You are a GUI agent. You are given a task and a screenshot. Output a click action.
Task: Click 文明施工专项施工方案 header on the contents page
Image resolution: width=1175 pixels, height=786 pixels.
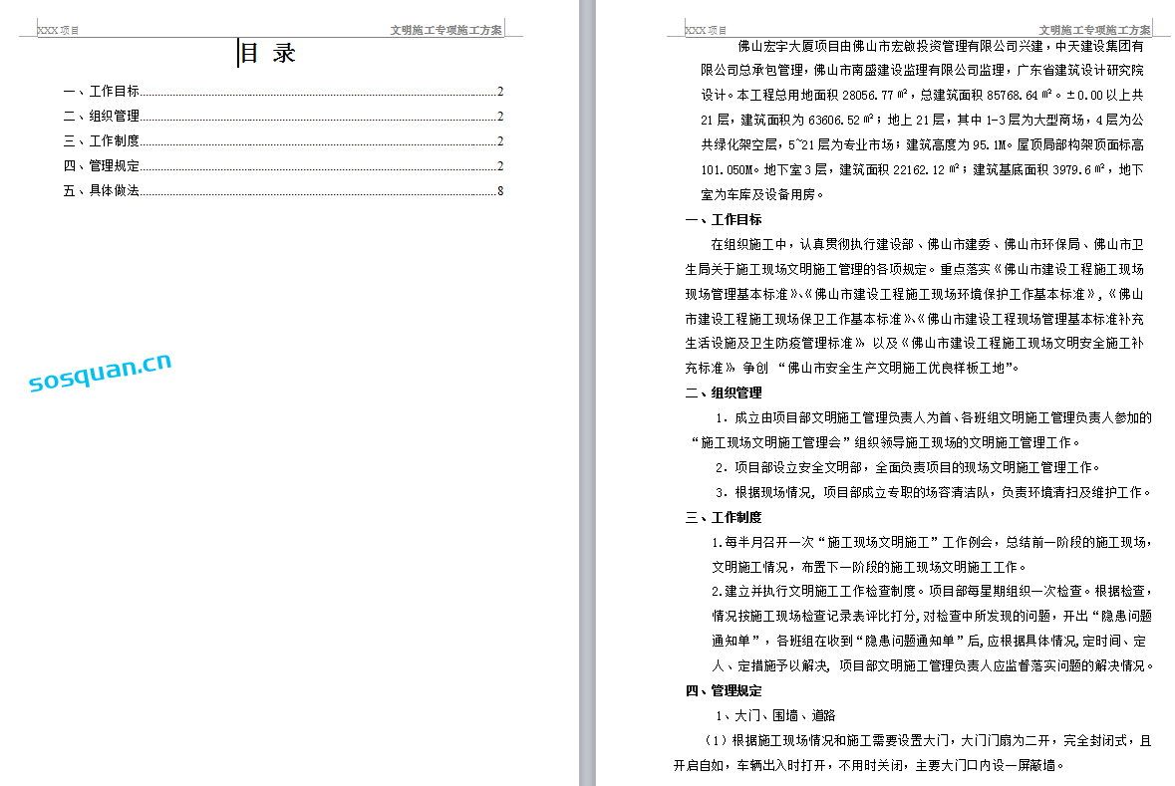(445, 31)
